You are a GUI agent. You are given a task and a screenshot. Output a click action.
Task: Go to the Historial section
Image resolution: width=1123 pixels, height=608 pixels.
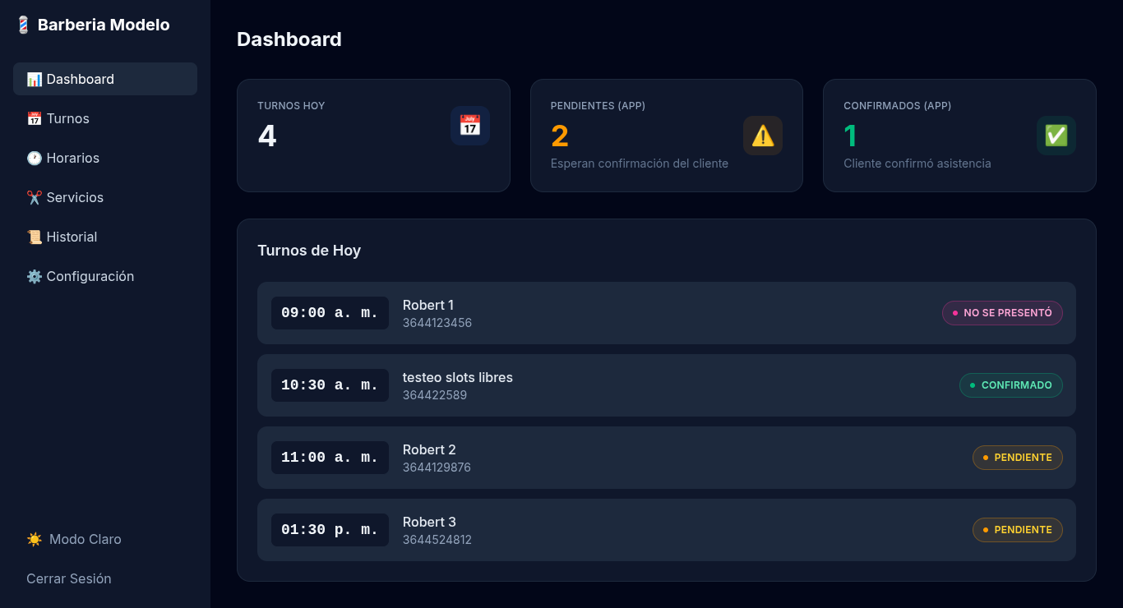pos(72,237)
